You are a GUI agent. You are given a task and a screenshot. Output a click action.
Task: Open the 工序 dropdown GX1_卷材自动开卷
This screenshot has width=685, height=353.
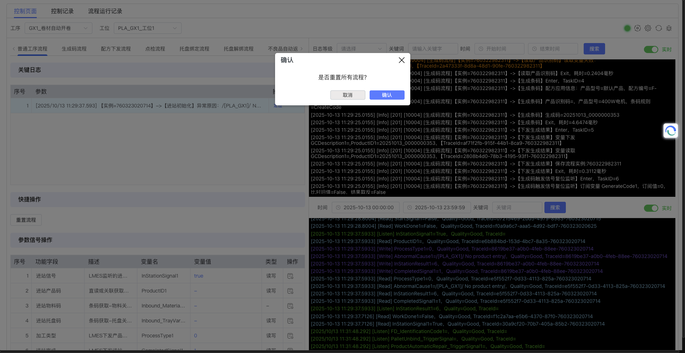coord(58,28)
